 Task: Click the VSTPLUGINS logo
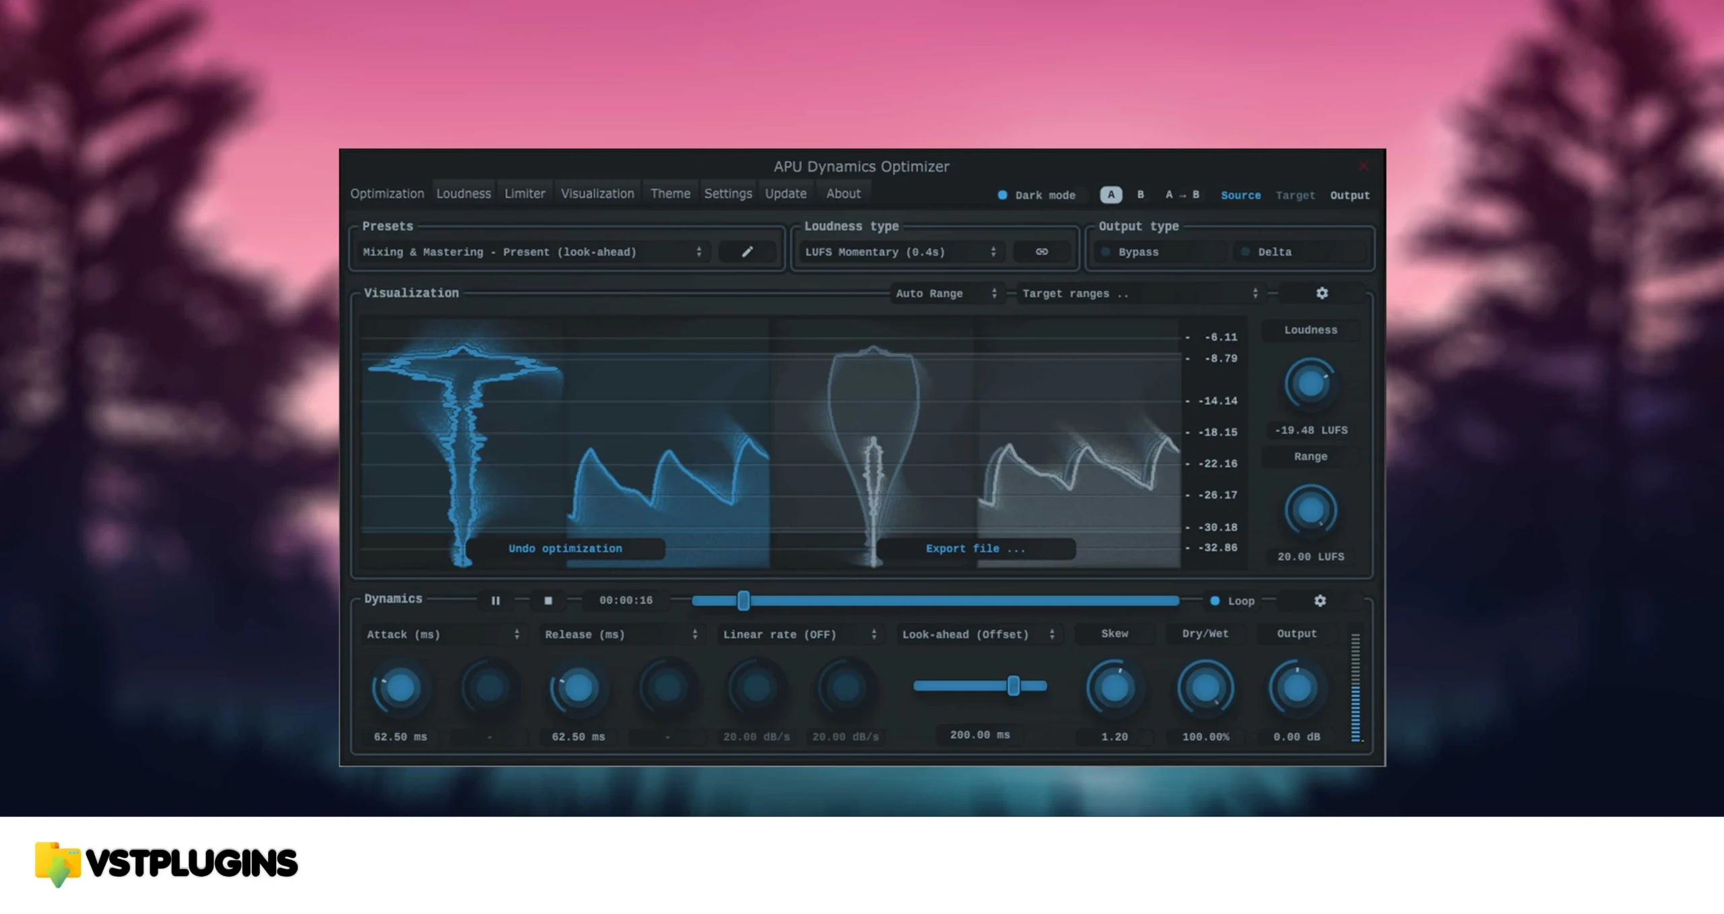(166, 863)
